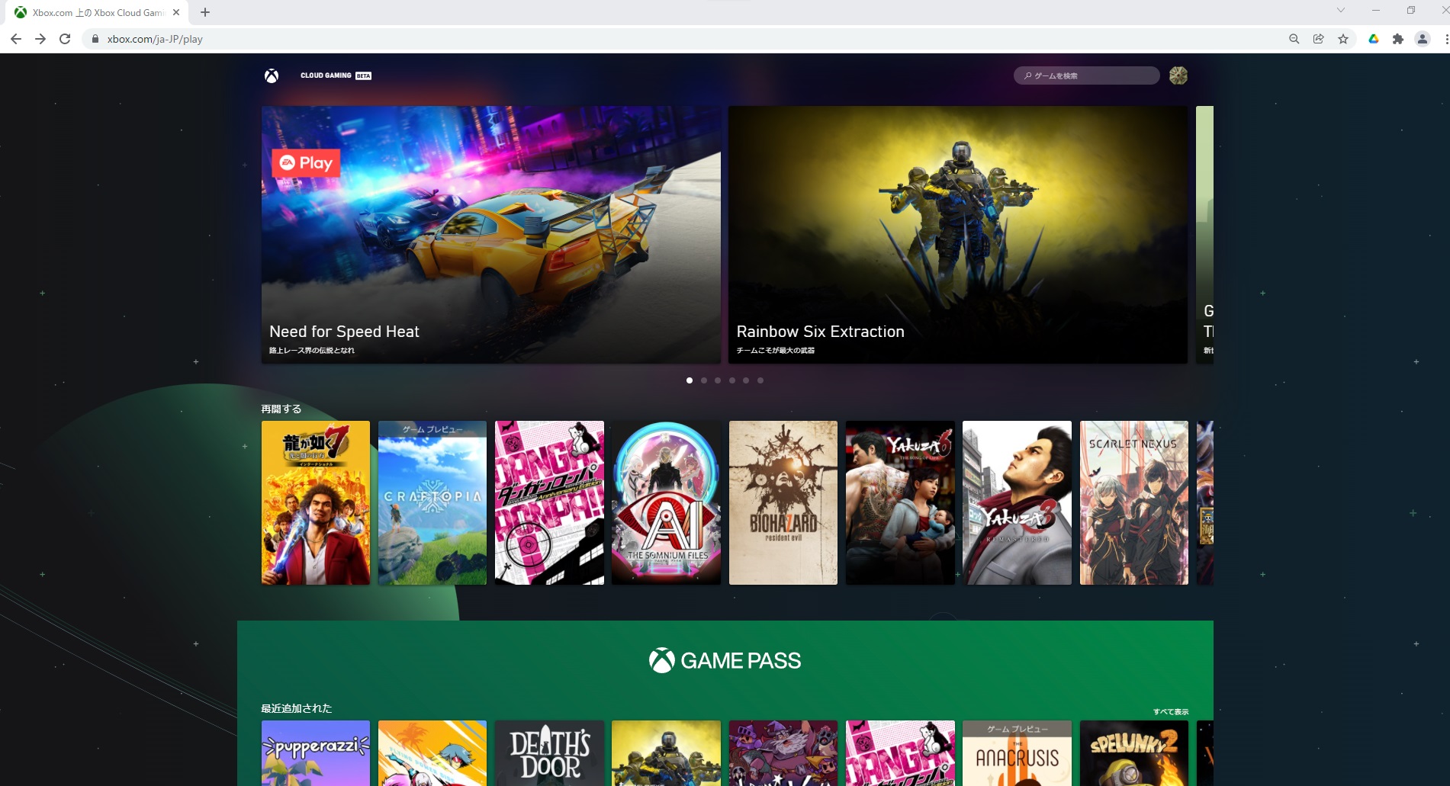
Task: Open the tab search dropdown chevron
Action: [1340, 11]
